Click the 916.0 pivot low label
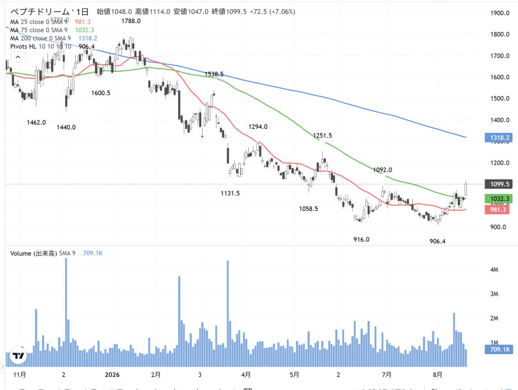Viewport: 518px width, 390px height. tap(361, 239)
